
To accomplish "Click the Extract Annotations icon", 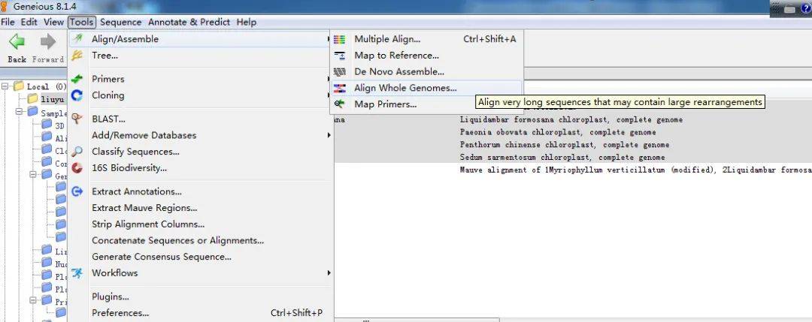I will 77,191.
